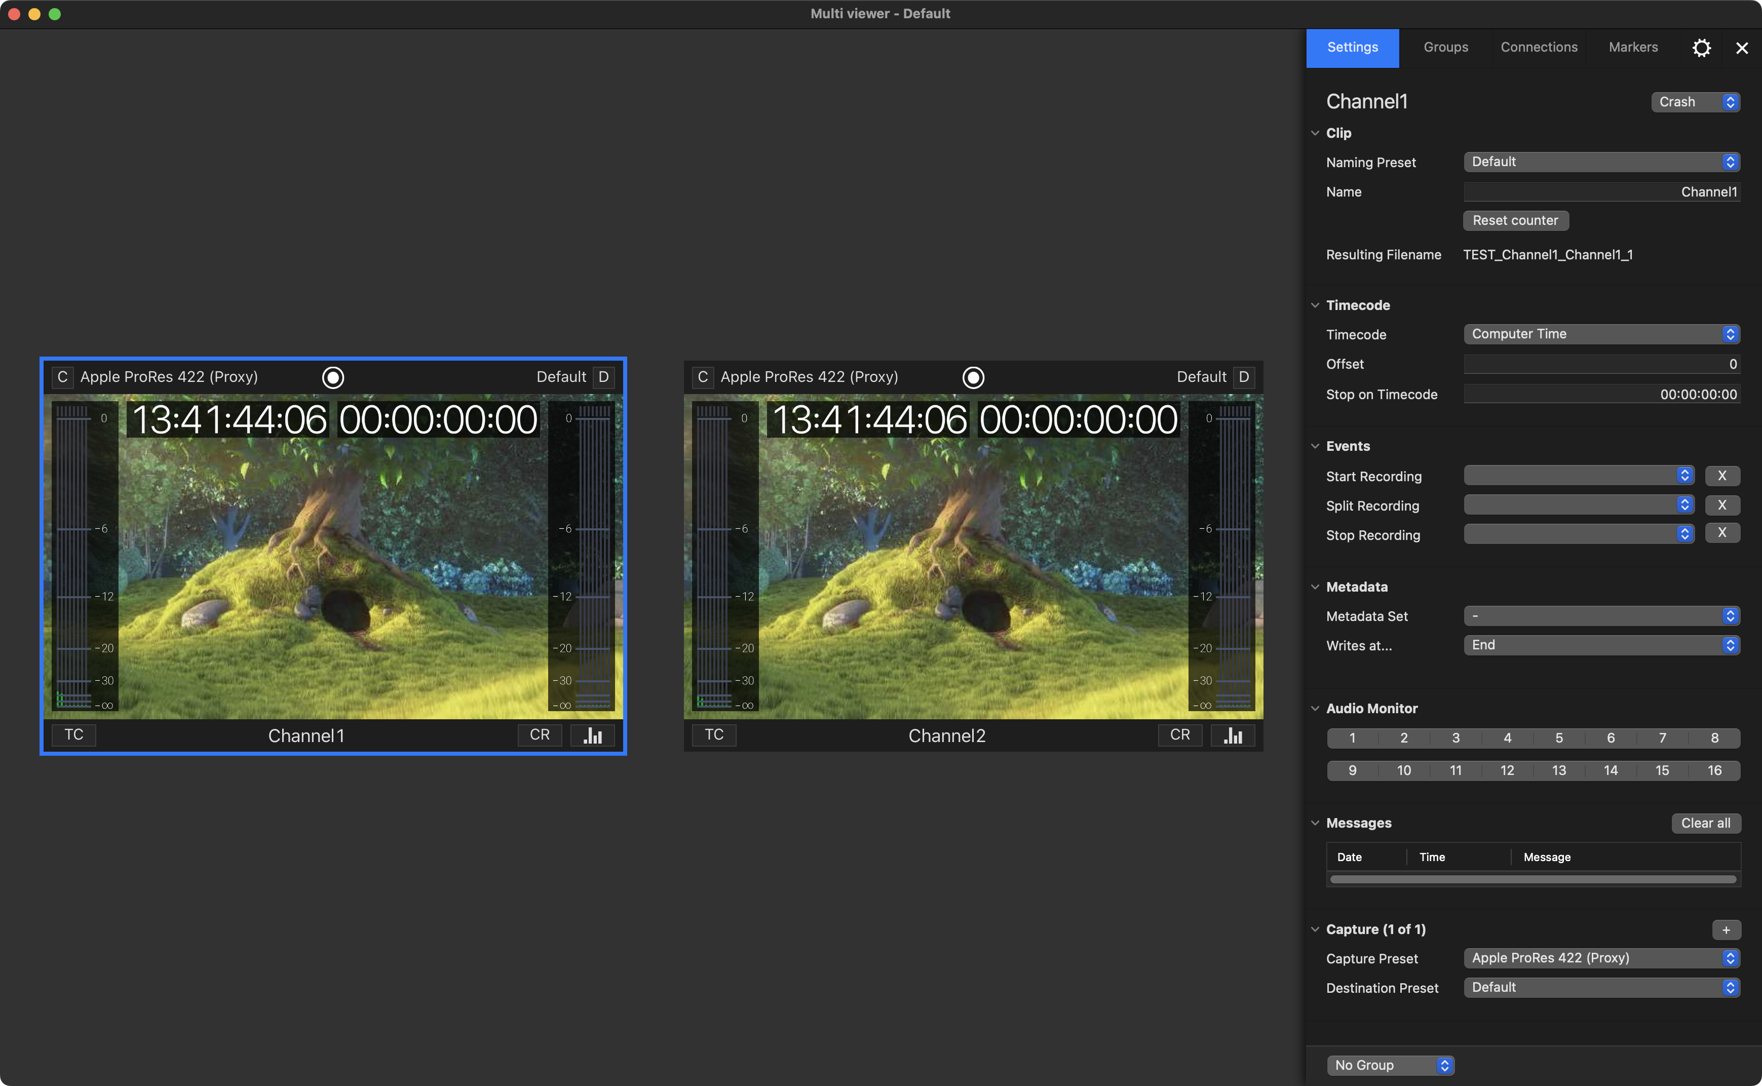Open the audio meter icon on Channel1
The width and height of the screenshot is (1762, 1086).
pyautogui.click(x=593, y=735)
